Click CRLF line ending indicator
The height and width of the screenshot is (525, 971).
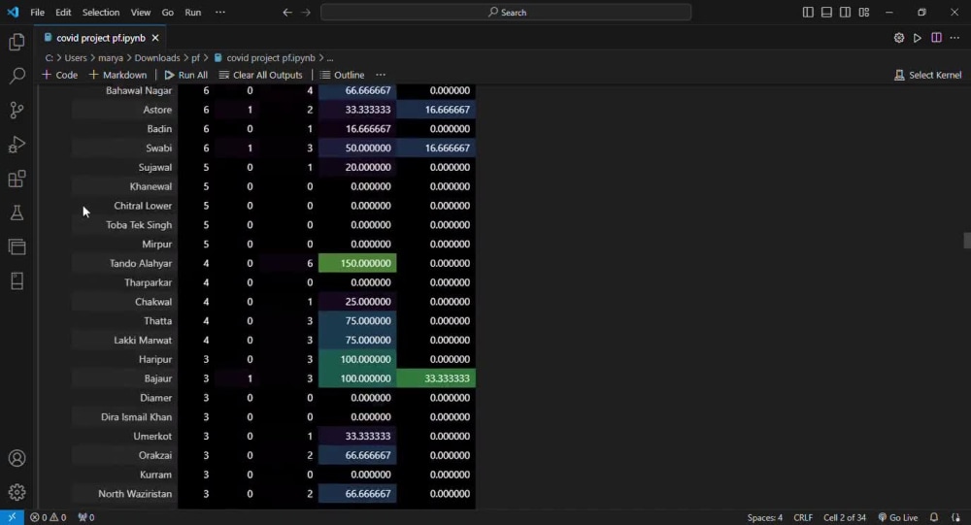coord(803,517)
